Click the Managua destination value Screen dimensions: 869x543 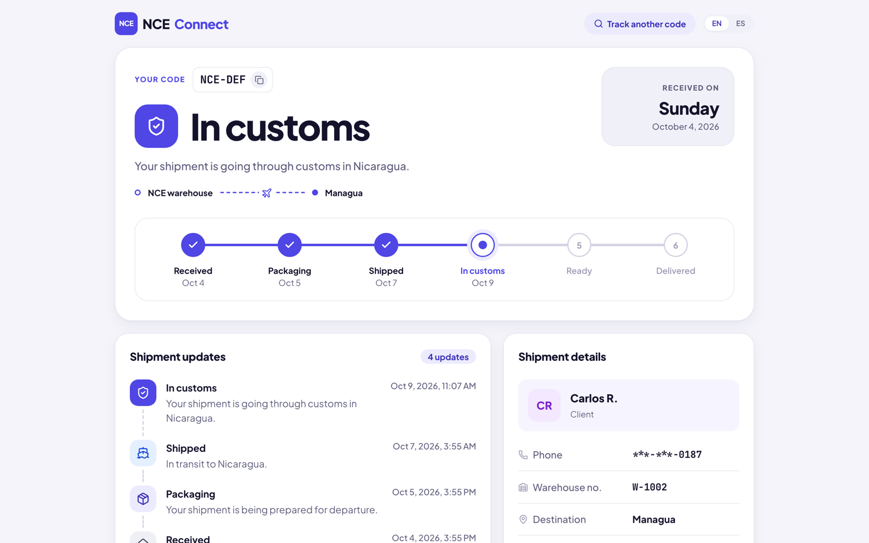point(654,520)
